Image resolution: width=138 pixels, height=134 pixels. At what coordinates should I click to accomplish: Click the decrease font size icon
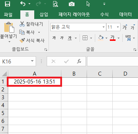click(x=133, y=27)
